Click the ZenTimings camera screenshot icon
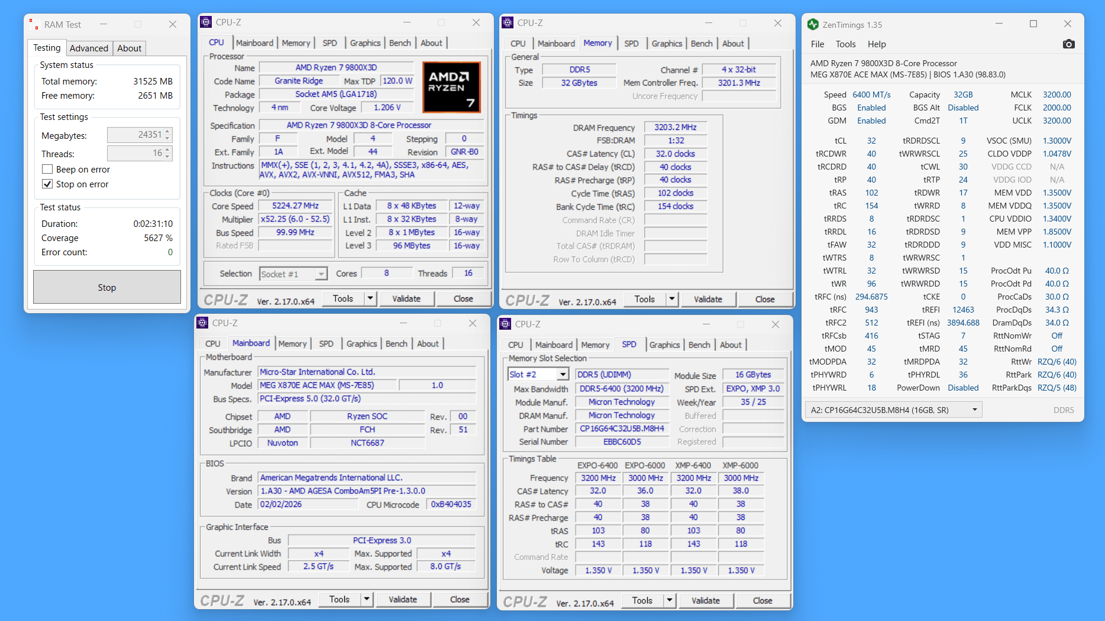Image resolution: width=1105 pixels, height=621 pixels. click(x=1068, y=44)
